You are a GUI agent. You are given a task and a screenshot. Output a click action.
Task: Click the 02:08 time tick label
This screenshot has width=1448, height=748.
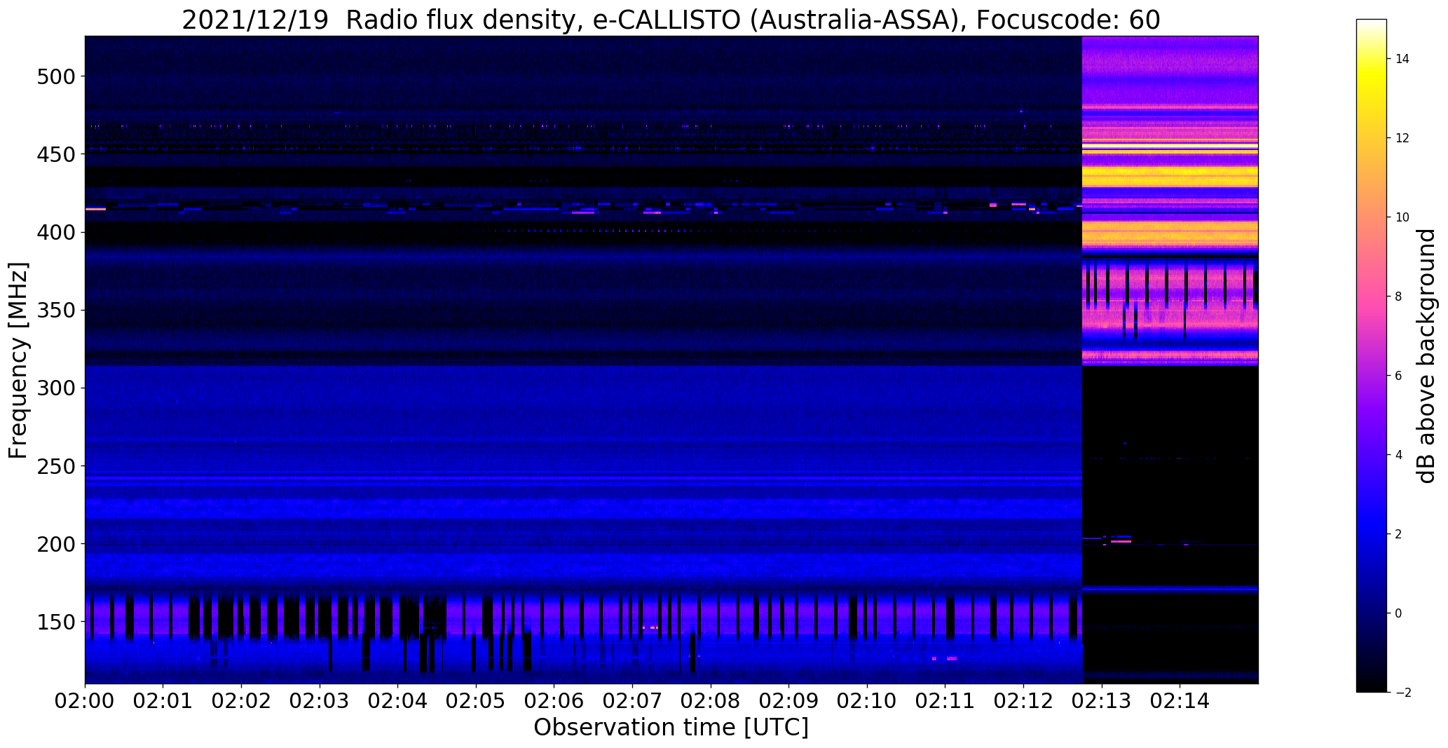click(x=711, y=701)
